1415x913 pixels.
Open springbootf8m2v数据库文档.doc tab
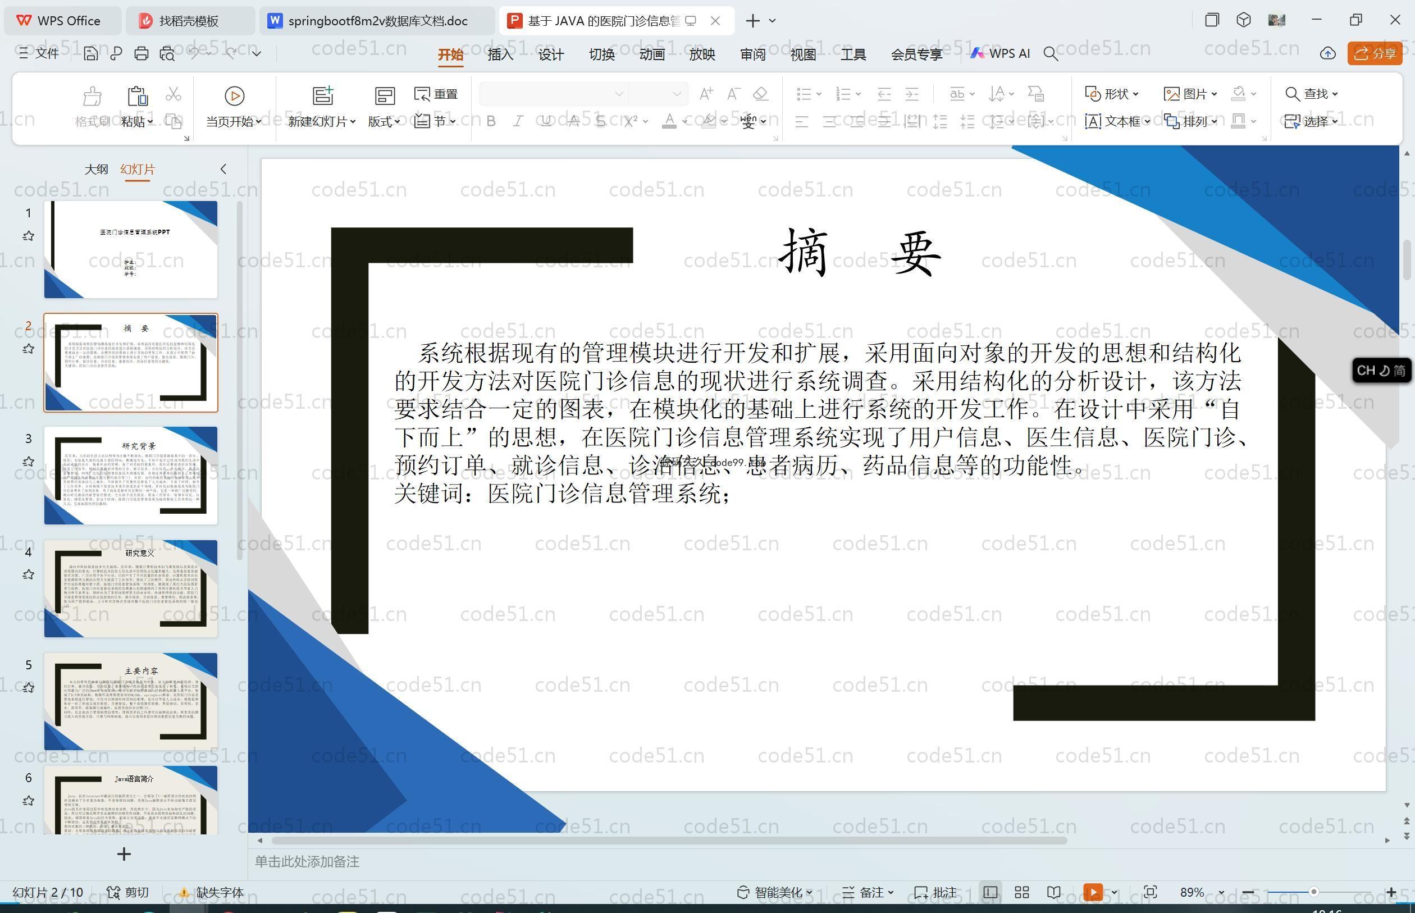(x=377, y=21)
